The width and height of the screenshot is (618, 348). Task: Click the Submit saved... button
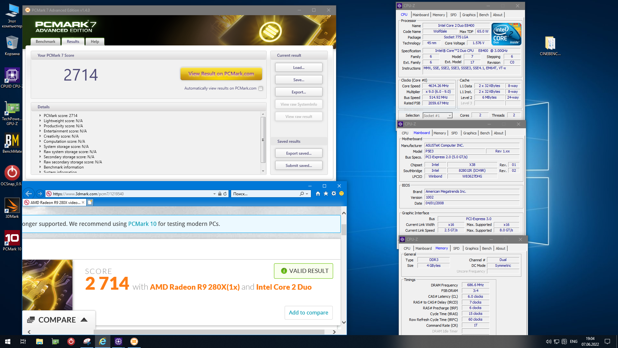point(299,166)
